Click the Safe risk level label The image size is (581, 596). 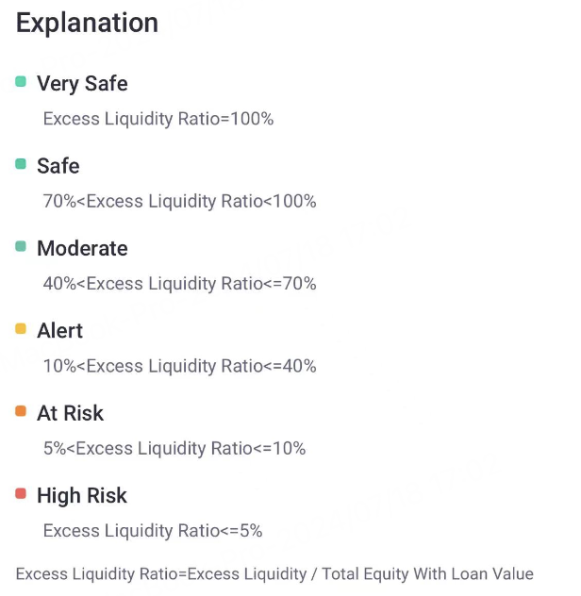click(58, 166)
